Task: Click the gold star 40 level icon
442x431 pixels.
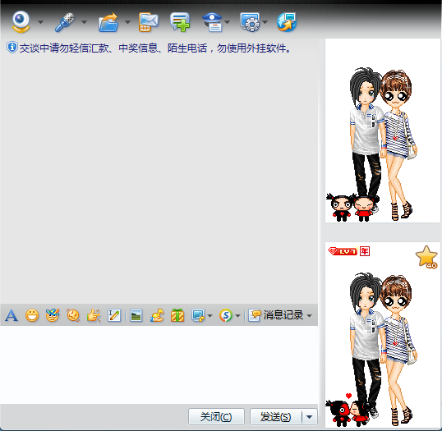Action: tap(426, 257)
